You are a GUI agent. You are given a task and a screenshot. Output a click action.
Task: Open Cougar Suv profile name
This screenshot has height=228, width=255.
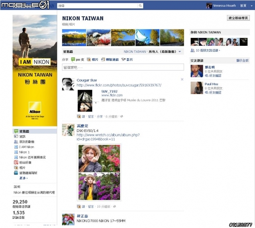[x=87, y=80]
